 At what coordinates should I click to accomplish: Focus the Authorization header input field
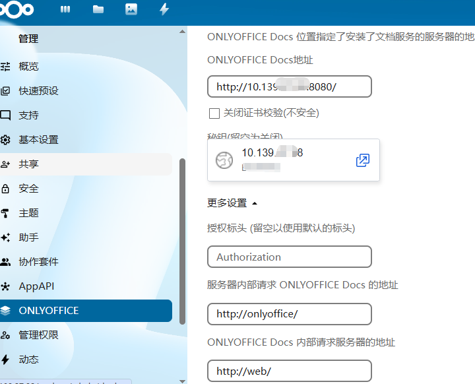[x=289, y=257]
